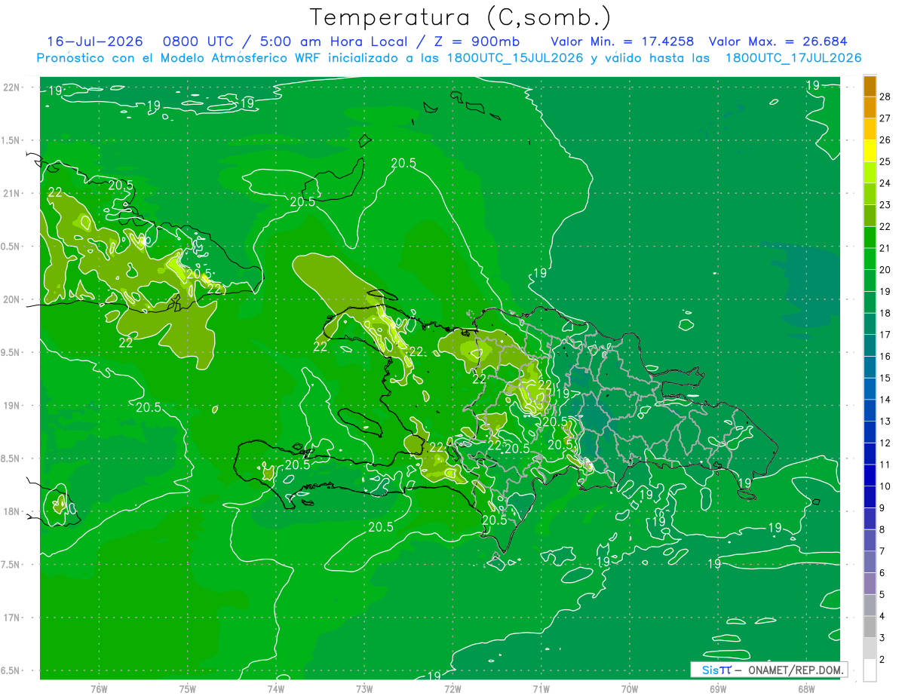The height and width of the screenshot is (699, 905).
Task: Select the pressure level 'Z = 900mb'
Action: pos(477,41)
